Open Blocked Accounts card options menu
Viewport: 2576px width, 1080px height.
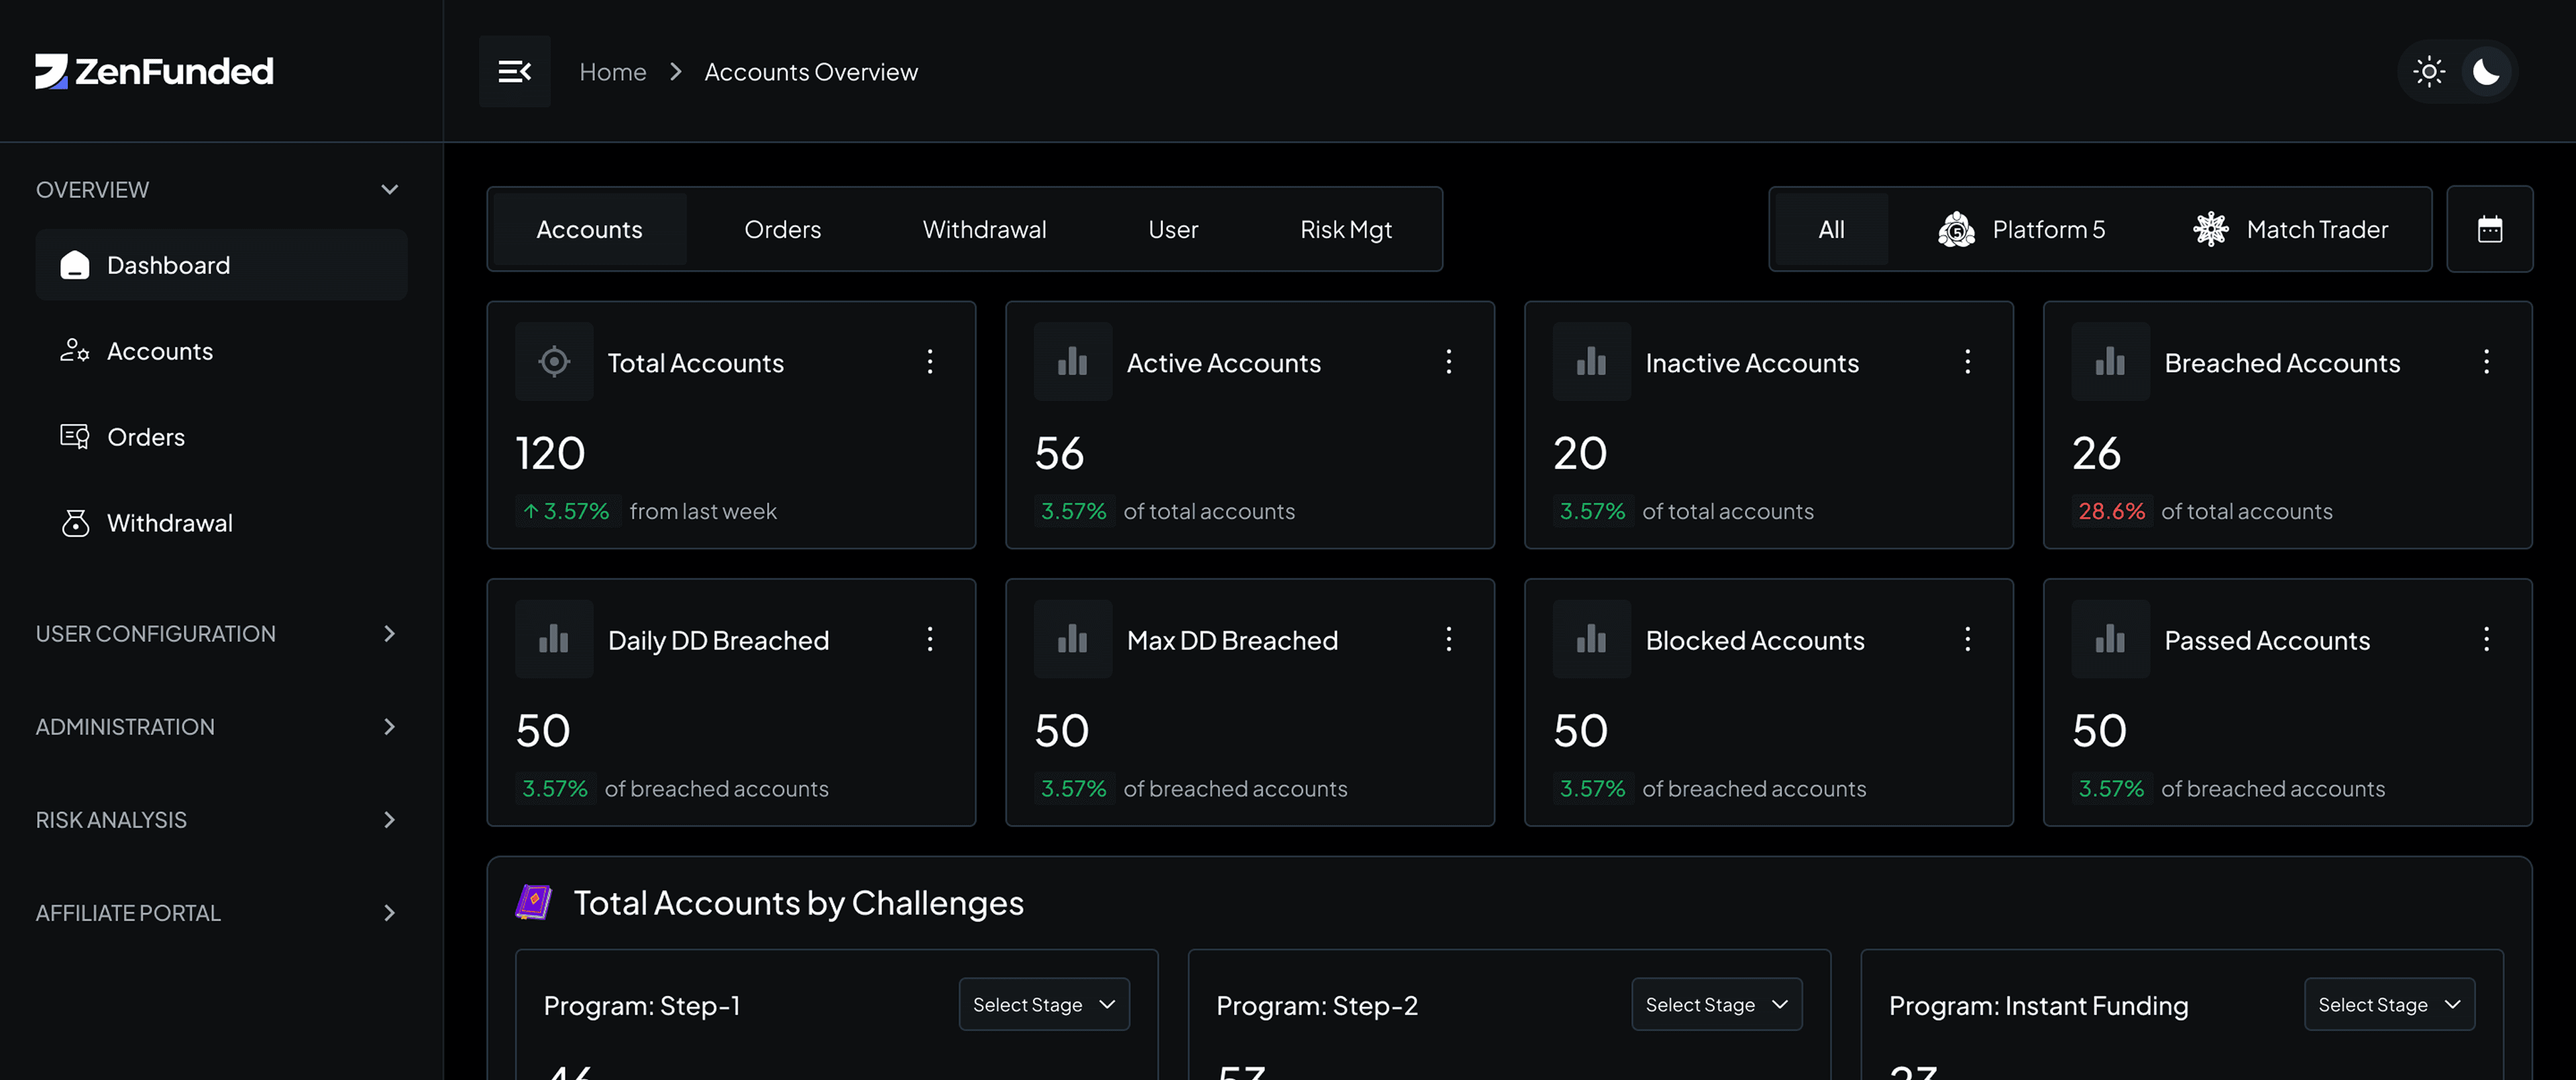(1968, 639)
